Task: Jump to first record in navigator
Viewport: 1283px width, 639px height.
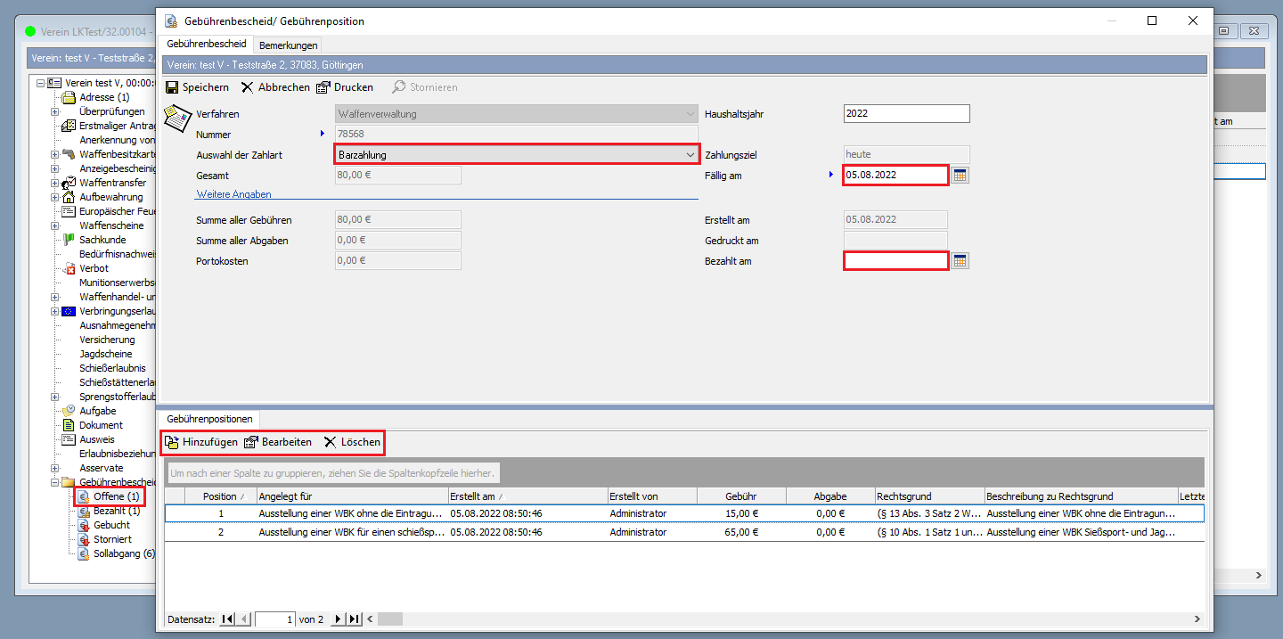Action: tap(226, 619)
